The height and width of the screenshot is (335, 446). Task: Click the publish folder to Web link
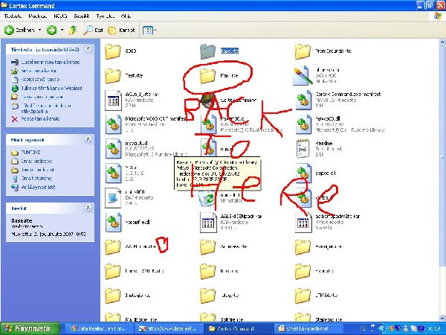pyautogui.click(x=47, y=88)
